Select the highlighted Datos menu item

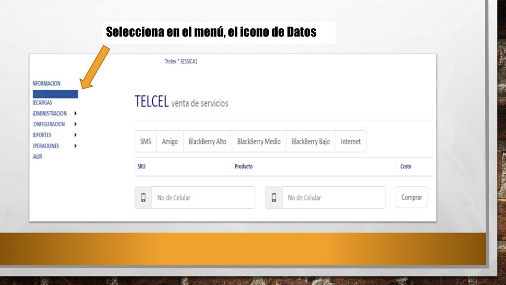(x=55, y=94)
